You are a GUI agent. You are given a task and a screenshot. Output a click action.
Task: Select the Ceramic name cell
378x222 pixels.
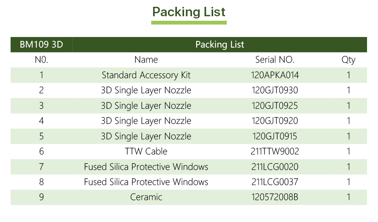146,197
